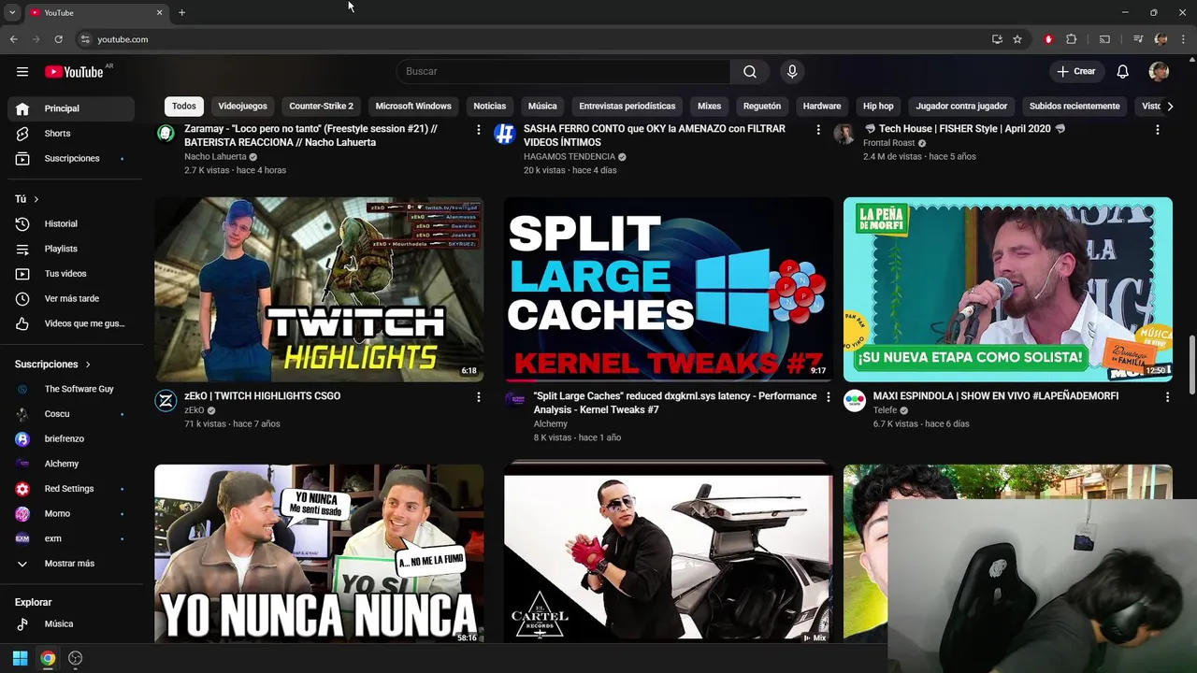Open more options for Tech House video
Screen dimensions: 1197x673
tap(1158, 130)
